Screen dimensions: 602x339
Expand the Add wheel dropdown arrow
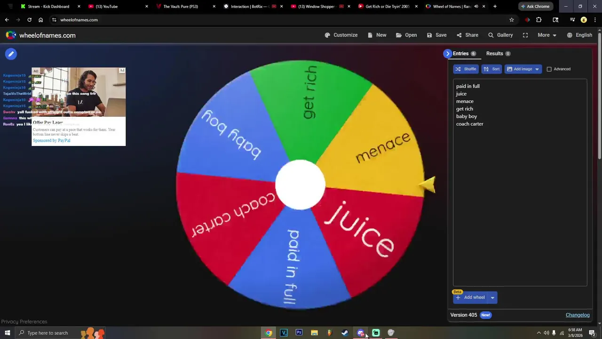pos(492,298)
